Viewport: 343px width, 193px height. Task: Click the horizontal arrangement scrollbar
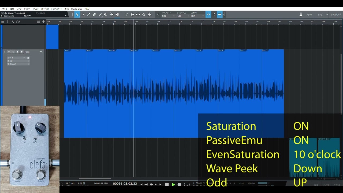coord(95,179)
